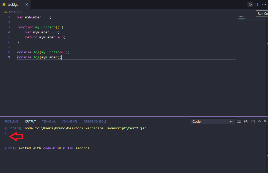This screenshot has height=173, width=268.
Task: Click line number 9 in the gutter
Action: click(x=9, y=57)
